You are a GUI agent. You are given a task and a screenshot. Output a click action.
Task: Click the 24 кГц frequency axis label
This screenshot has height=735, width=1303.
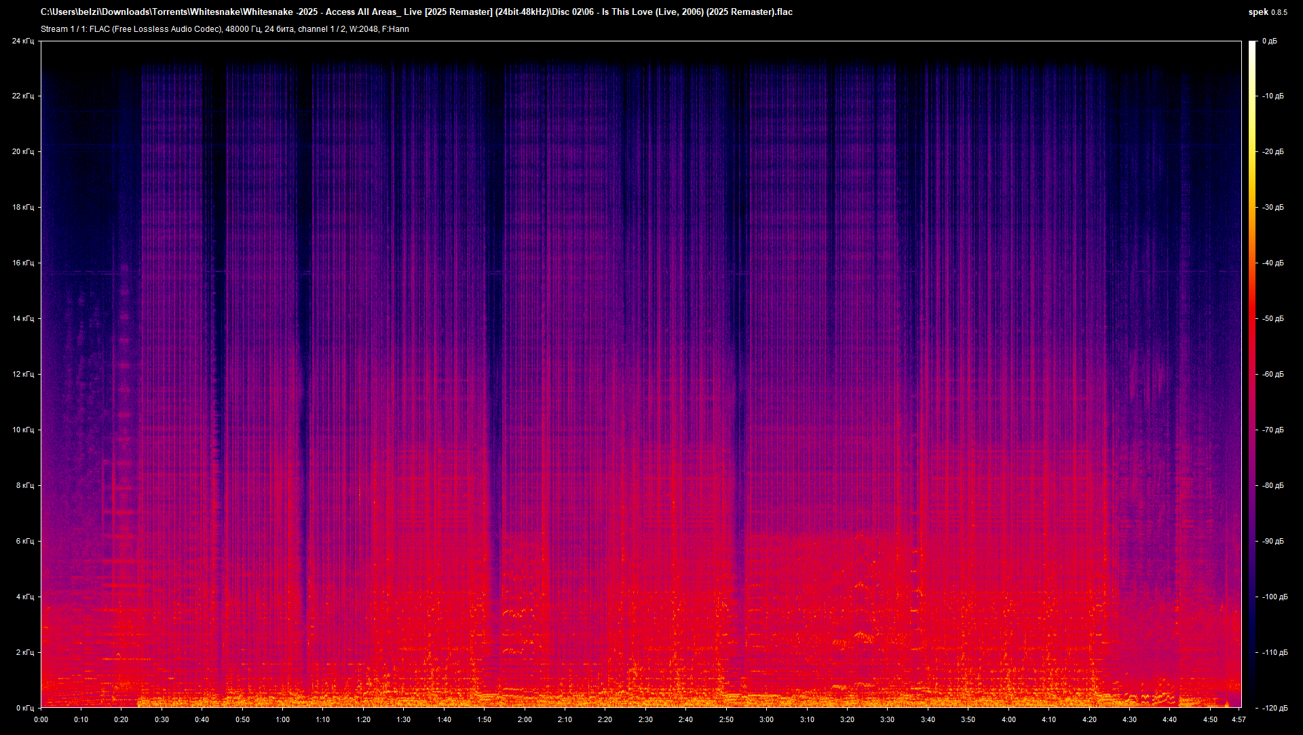[x=24, y=41]
